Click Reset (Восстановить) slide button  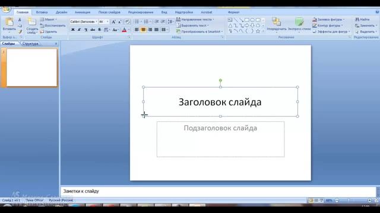click(x=53, y=25)
